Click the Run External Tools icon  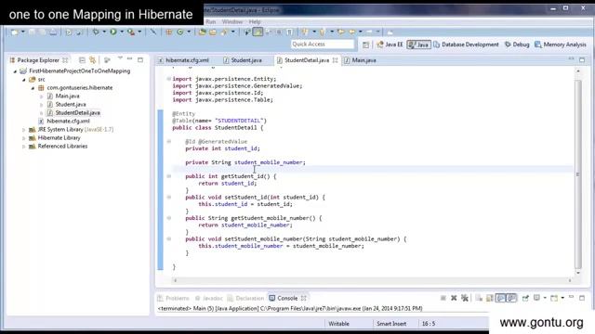(x=131, y=32)
